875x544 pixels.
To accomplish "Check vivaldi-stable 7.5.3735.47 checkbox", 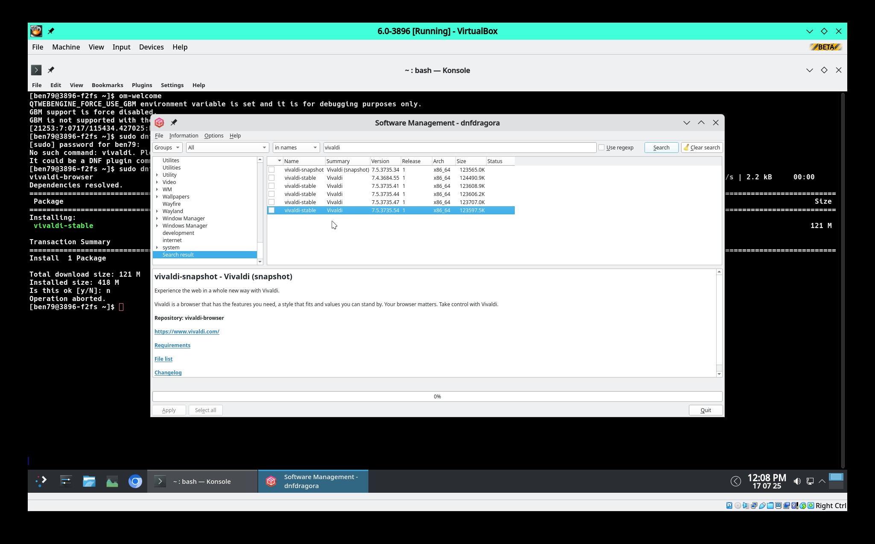I will [271, 202].
